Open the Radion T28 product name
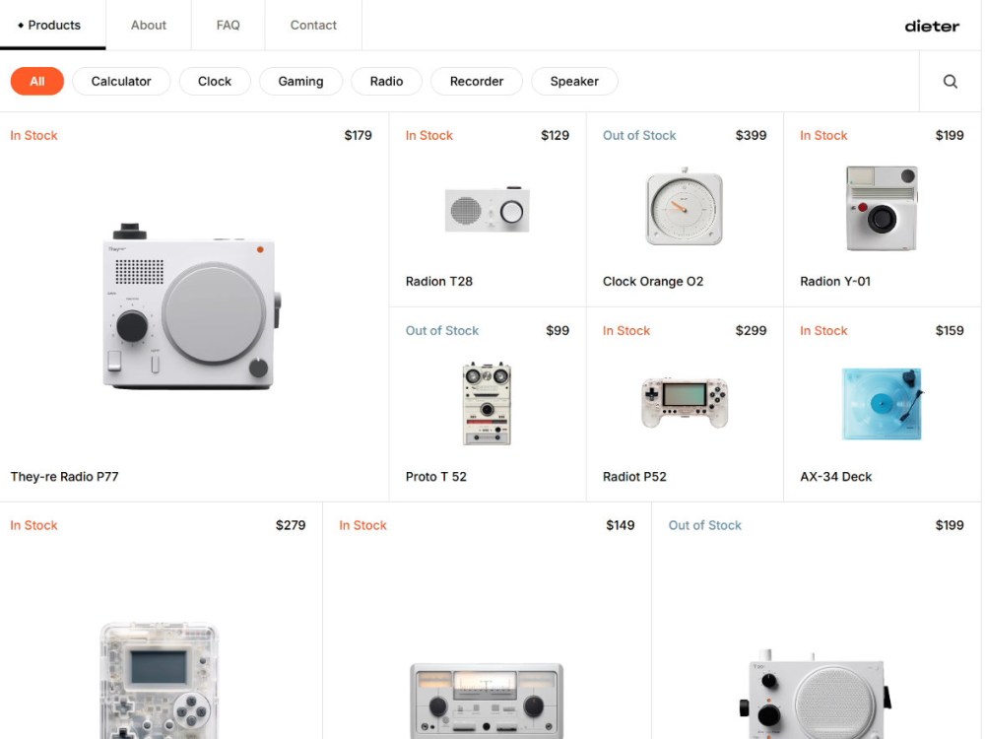 click(439, 282)
